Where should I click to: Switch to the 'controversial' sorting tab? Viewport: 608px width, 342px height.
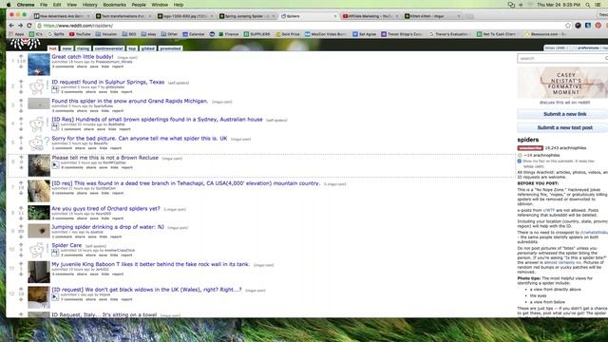coord(108,48)
